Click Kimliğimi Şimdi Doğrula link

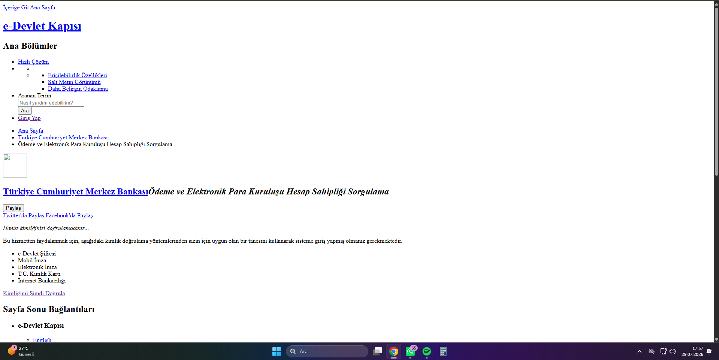tap(34, 293)
